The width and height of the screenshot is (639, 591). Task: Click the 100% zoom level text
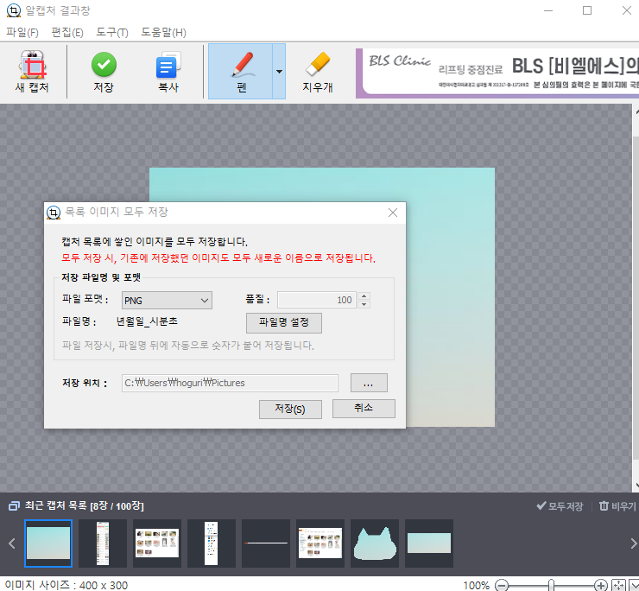[x=477, y=585]
